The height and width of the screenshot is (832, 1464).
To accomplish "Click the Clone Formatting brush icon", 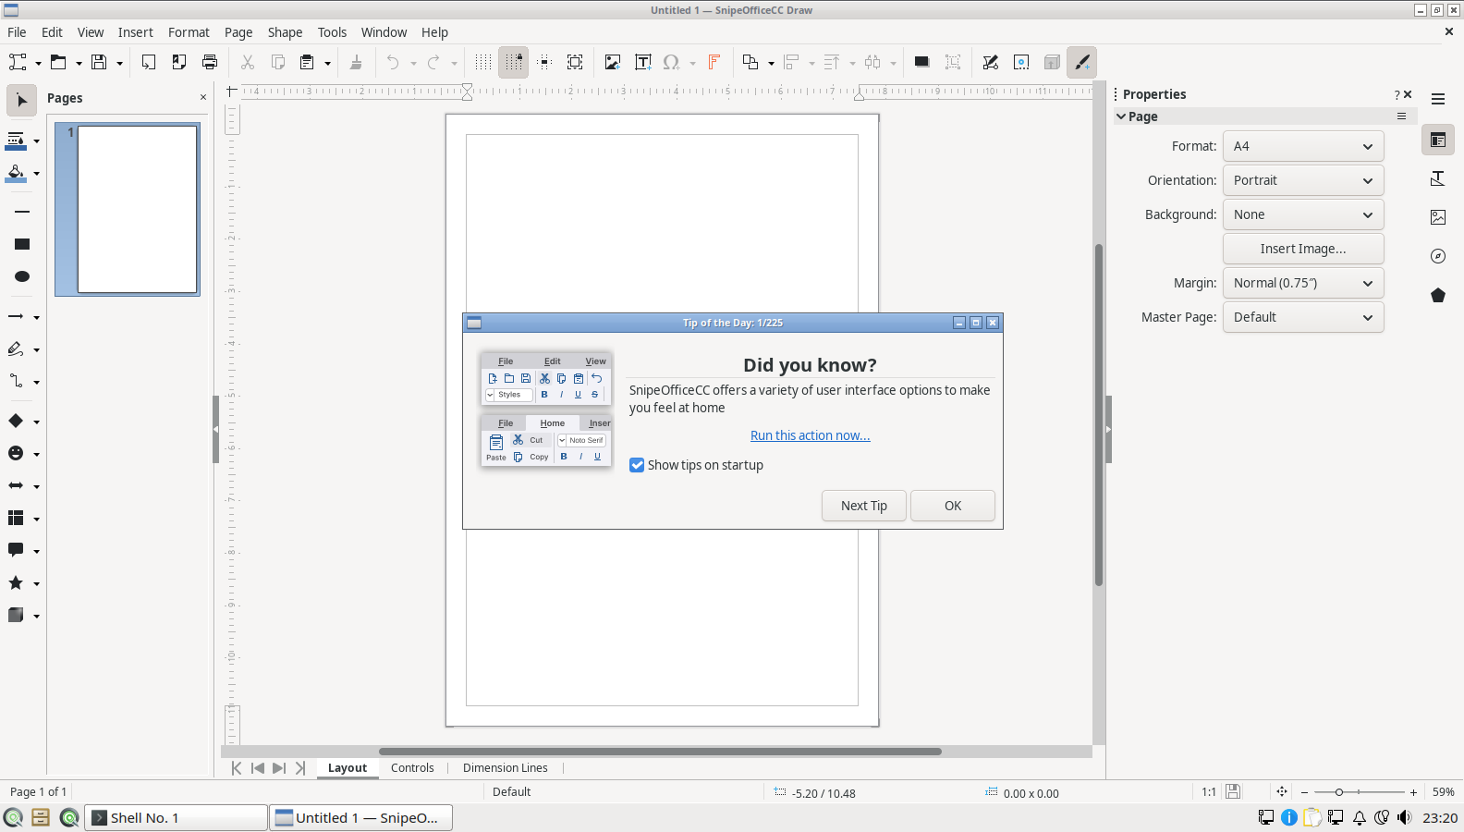I will (356, 62).
